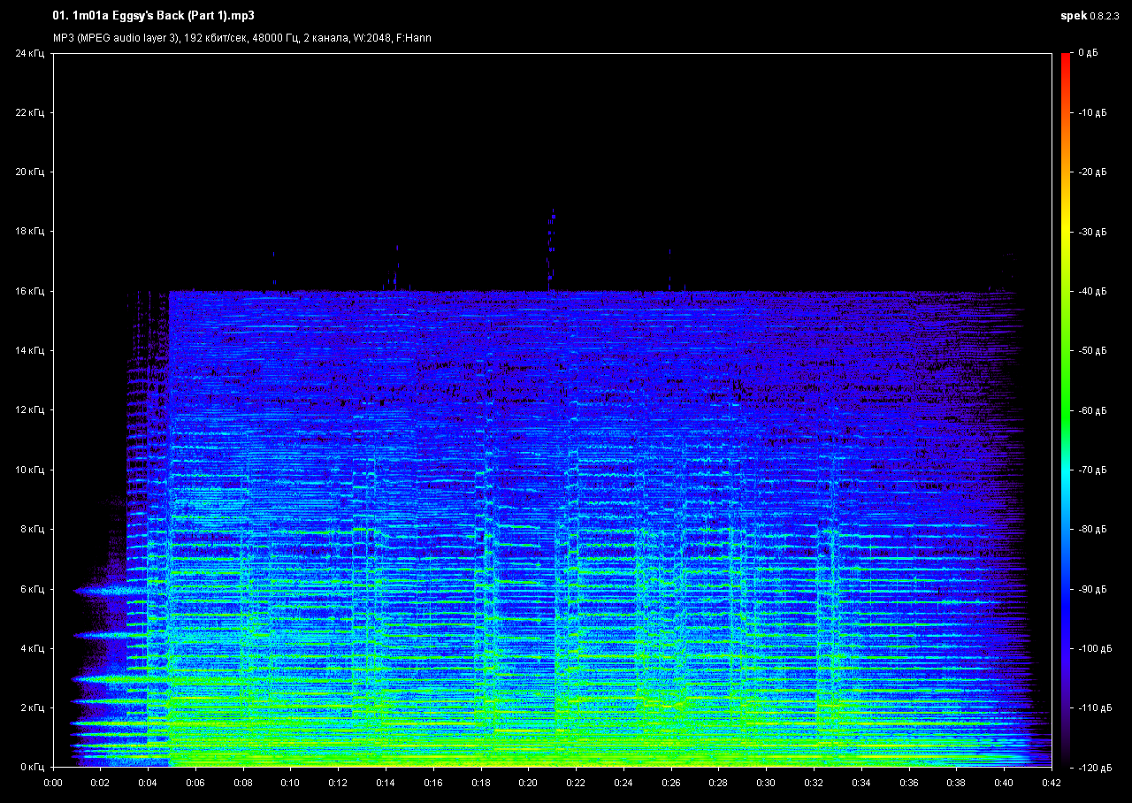Click the -60 дБ label on color scale

click(1091, 410)
